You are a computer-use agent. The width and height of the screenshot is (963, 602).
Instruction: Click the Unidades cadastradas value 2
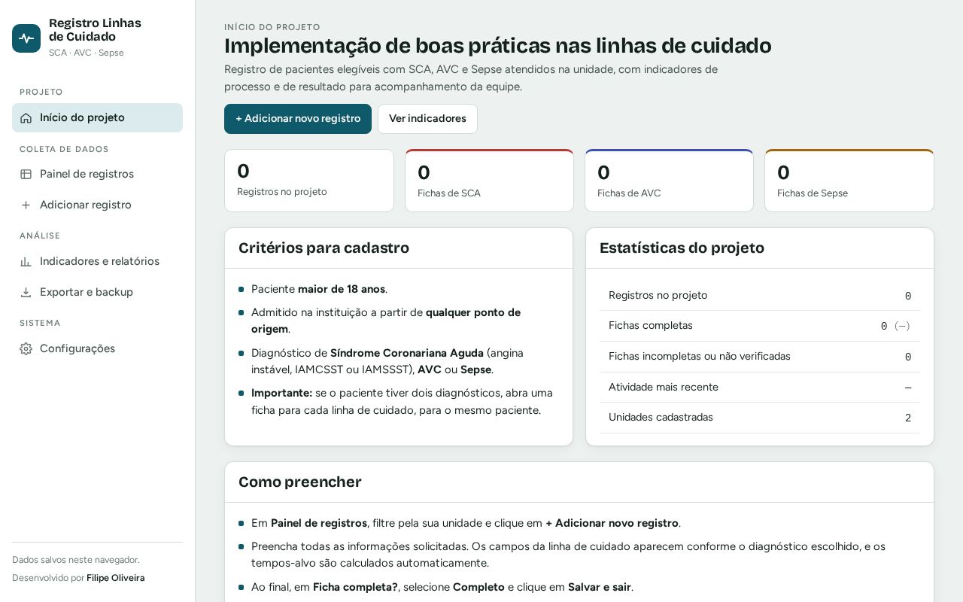point(908,418)
